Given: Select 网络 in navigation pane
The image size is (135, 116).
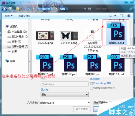Looking at the screenshot, I should 10,61.
